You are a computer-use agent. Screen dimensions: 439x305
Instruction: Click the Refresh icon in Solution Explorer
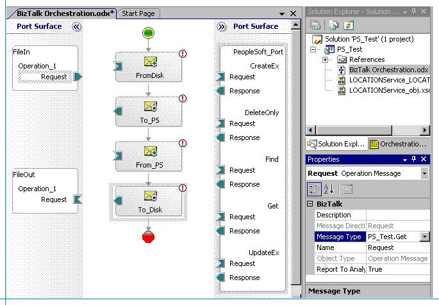coord(348,25)
